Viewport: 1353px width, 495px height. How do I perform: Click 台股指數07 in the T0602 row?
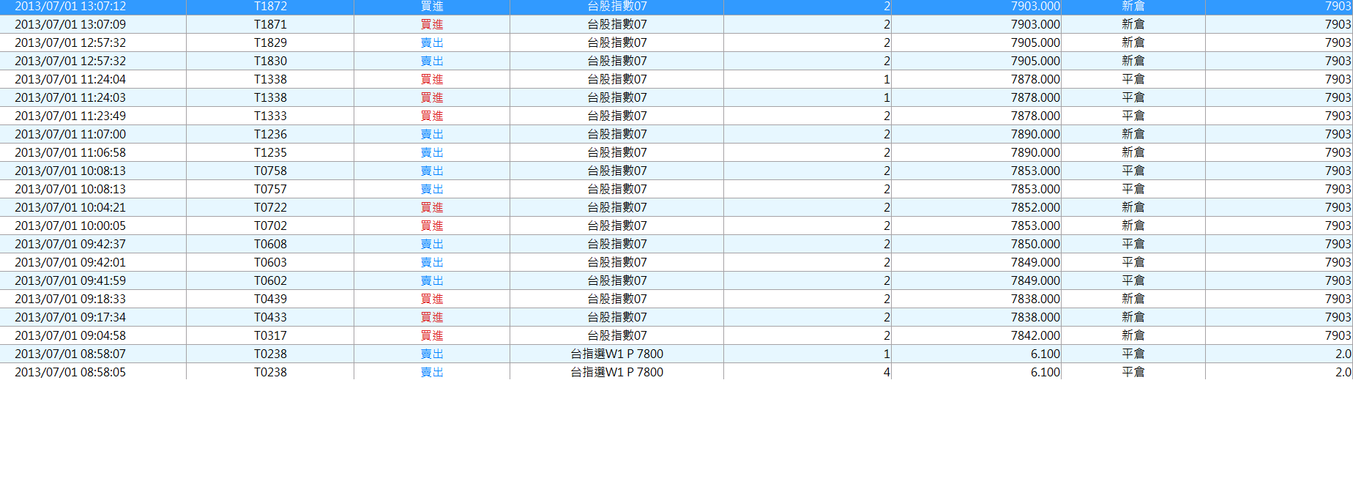[x=617, y=280]
